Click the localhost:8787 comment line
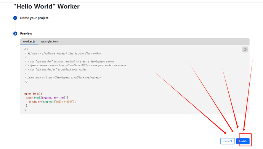 75,66
